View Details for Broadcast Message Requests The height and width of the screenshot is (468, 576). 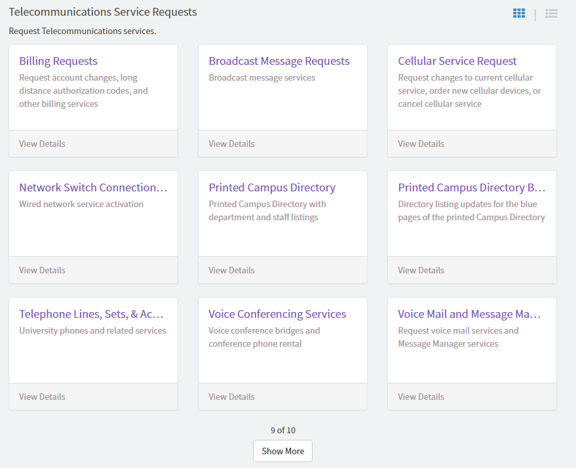pyautogui.click(x=231, y=144)
